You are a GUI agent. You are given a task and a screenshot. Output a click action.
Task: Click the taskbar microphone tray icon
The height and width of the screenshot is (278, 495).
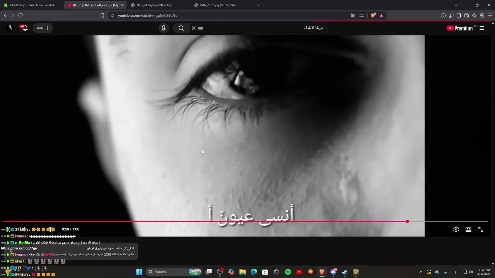[445, 272]
